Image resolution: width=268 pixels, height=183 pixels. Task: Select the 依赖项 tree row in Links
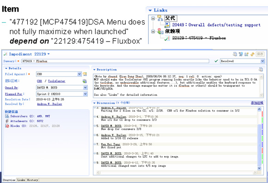click(172, 31)
